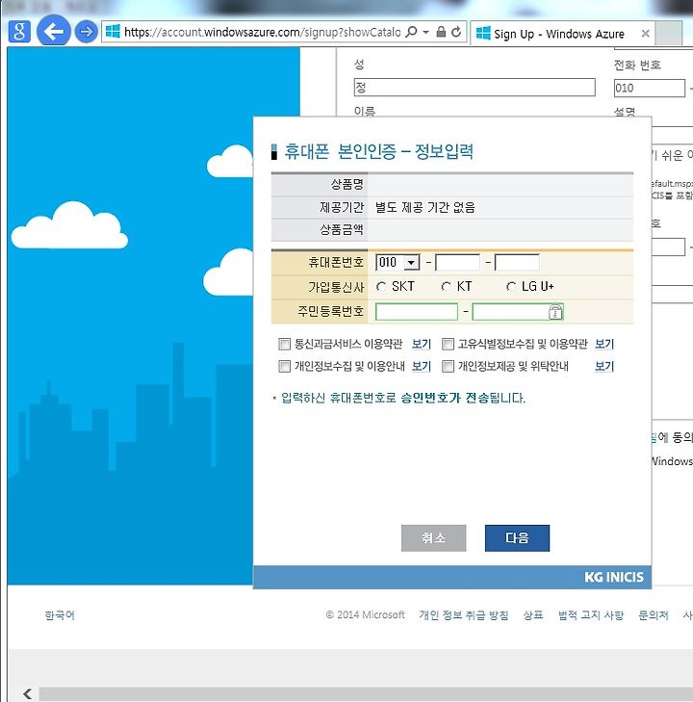Click the secure keypad lock icon
This screenshot has width=693, height=702.
click(555, 312)
